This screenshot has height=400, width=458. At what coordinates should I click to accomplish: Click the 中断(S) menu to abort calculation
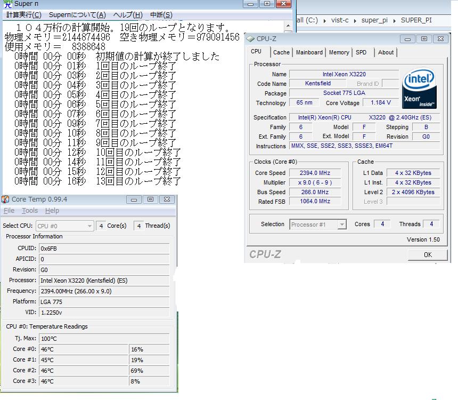(x=161, y=15)
